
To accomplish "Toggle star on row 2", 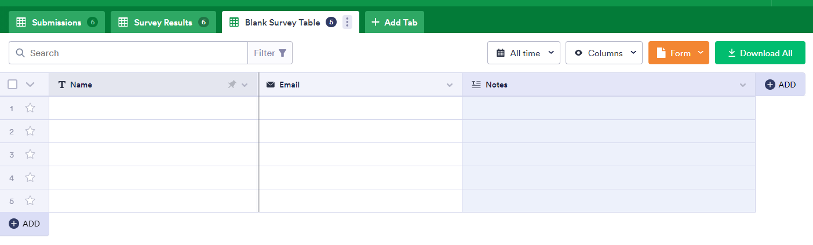I will click(x=30, y=131).
